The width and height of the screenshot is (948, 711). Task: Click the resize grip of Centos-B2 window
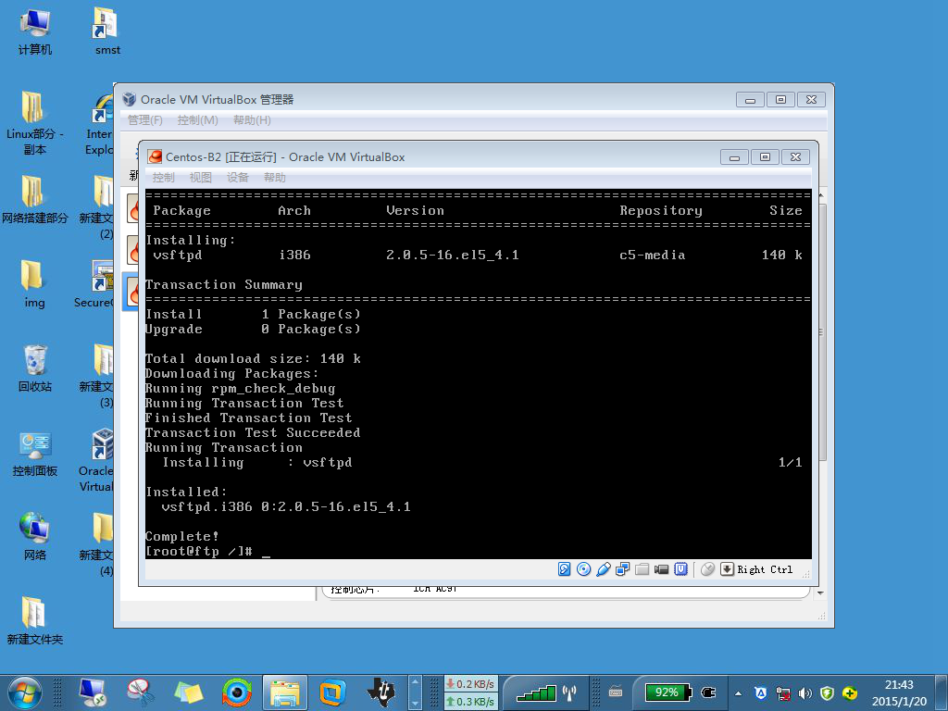point(806,574)
